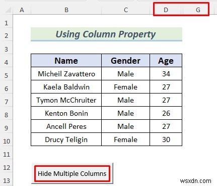Select column C header
Screen dimensions: 217x186
point(126,10)
